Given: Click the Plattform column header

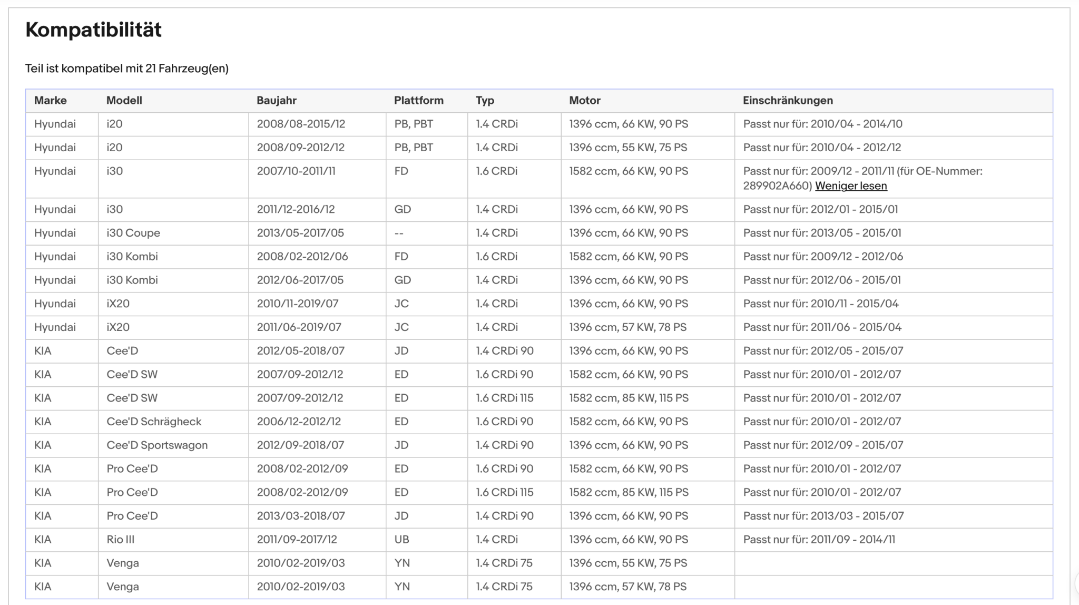Looking at the screenshot, I should click(x=419, y=101).
